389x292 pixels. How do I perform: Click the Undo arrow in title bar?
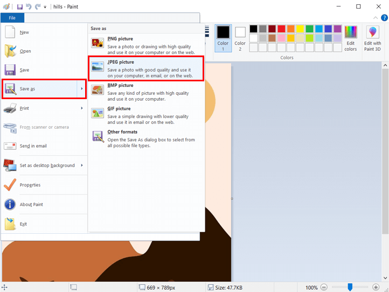[x=29, y=6]
